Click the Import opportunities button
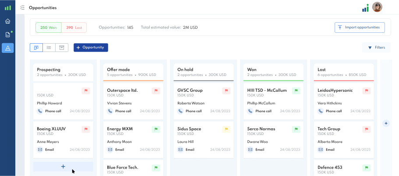The width and height of the screenshot is (399, 176). click(x=359, y=28)
